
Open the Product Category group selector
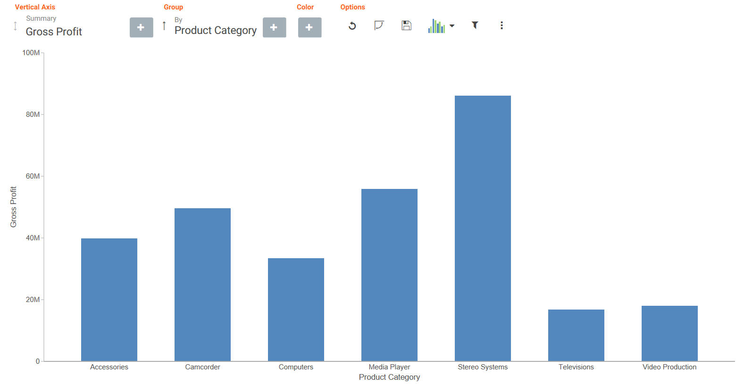216,30
